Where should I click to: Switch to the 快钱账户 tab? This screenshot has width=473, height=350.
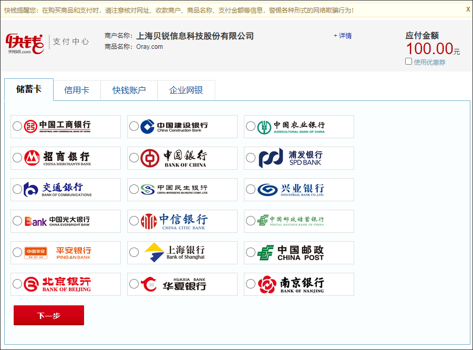(x=129, y=90)
